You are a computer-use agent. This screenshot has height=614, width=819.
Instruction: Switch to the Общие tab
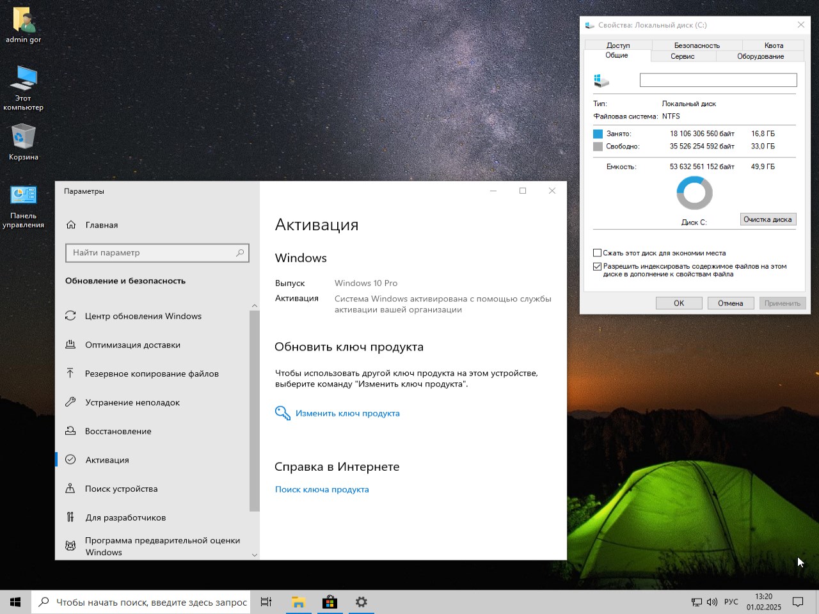617,56
